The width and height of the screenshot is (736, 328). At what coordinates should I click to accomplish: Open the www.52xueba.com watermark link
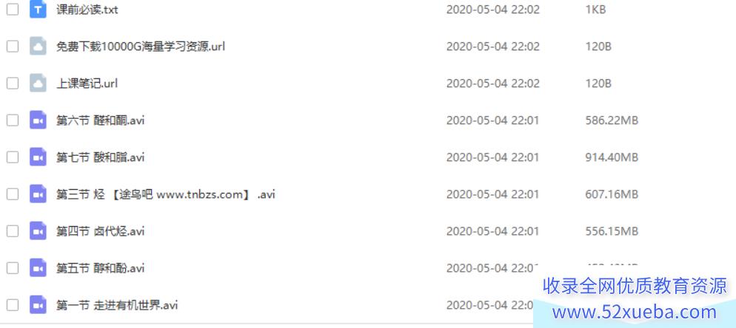pos(635,312)
